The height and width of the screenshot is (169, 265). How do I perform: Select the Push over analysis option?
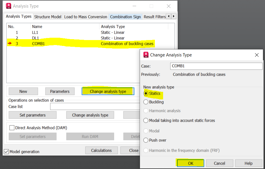tap(146, 140)
